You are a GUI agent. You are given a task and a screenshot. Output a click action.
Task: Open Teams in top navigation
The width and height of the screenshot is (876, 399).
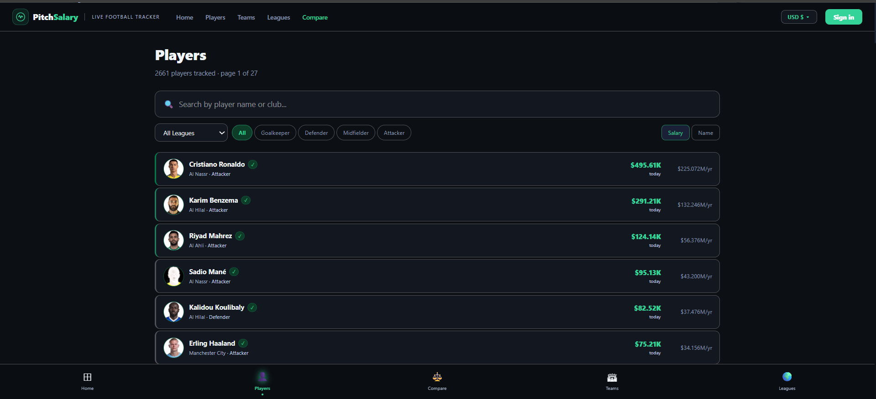(246, 17)
